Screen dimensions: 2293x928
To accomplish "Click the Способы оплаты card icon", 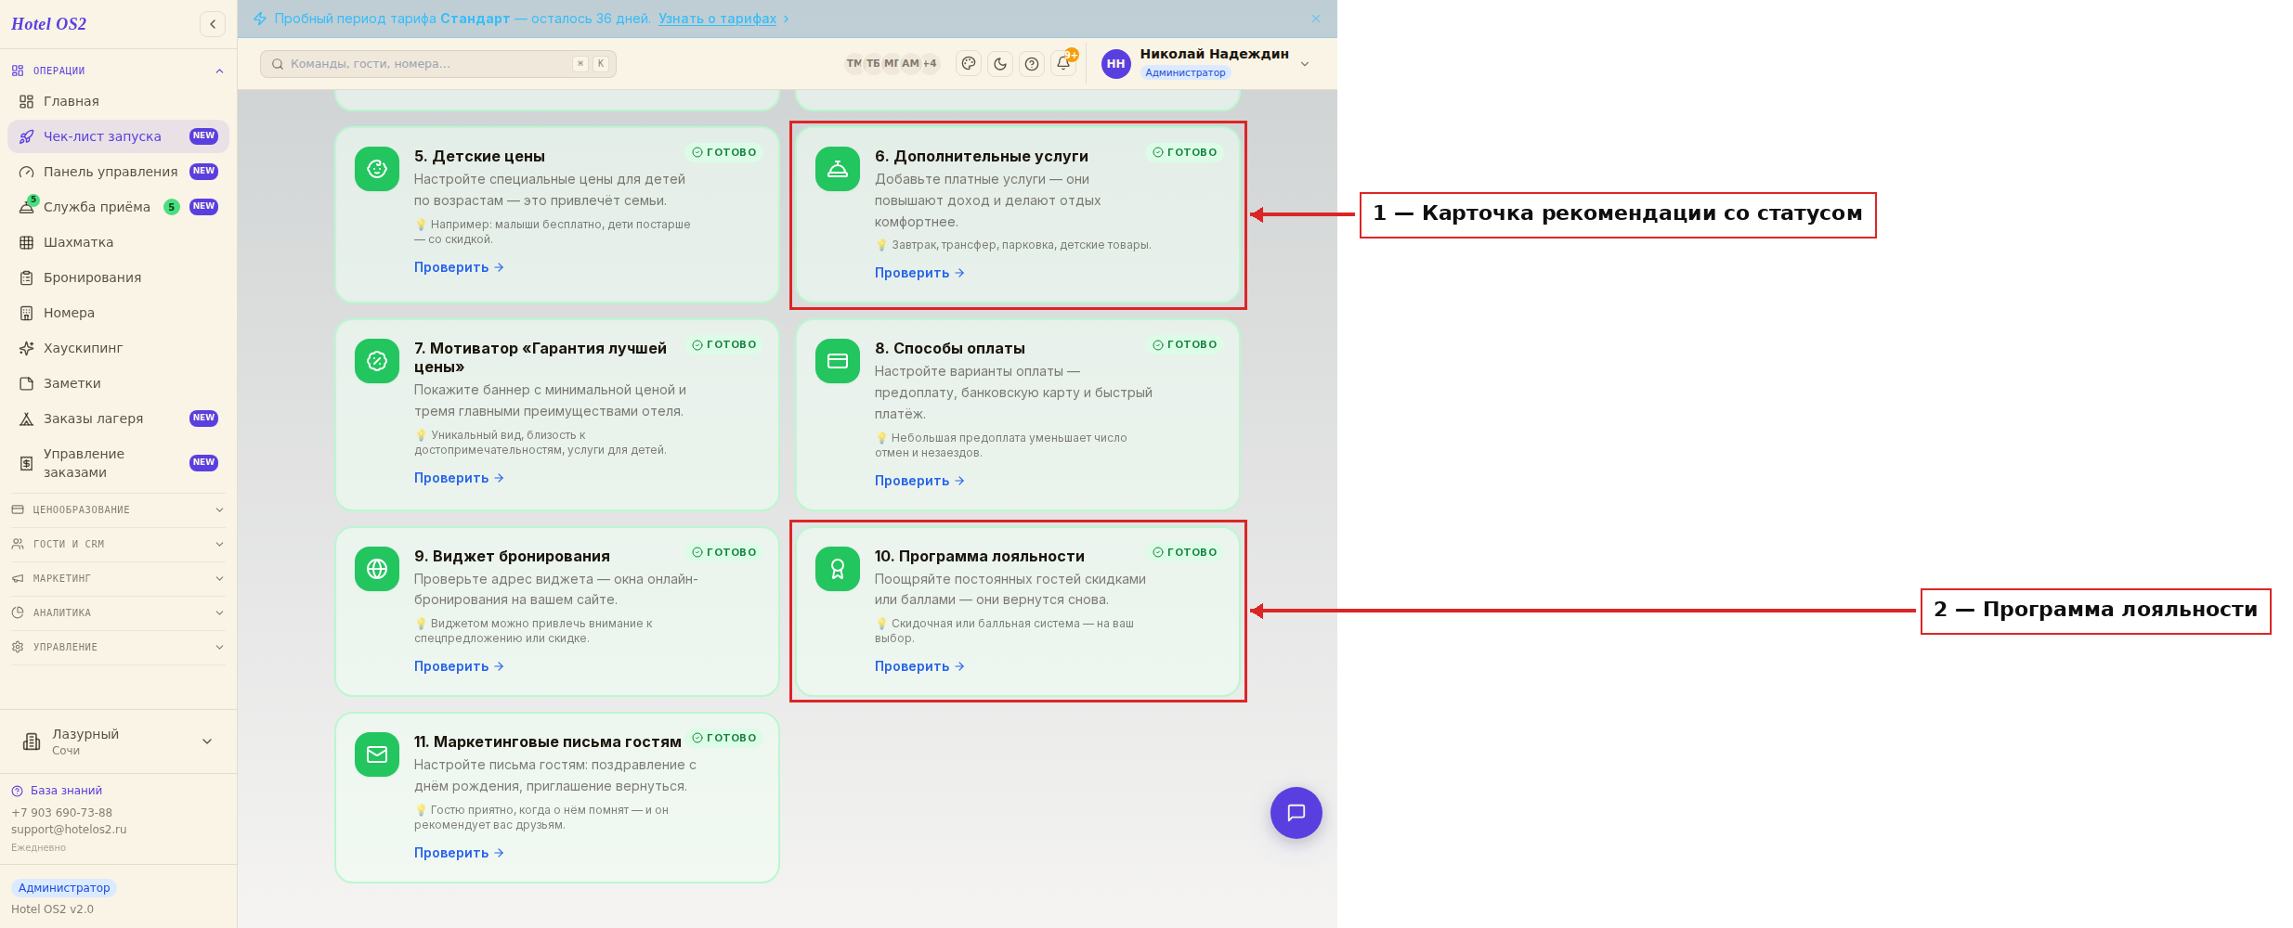I will [838, 361].
